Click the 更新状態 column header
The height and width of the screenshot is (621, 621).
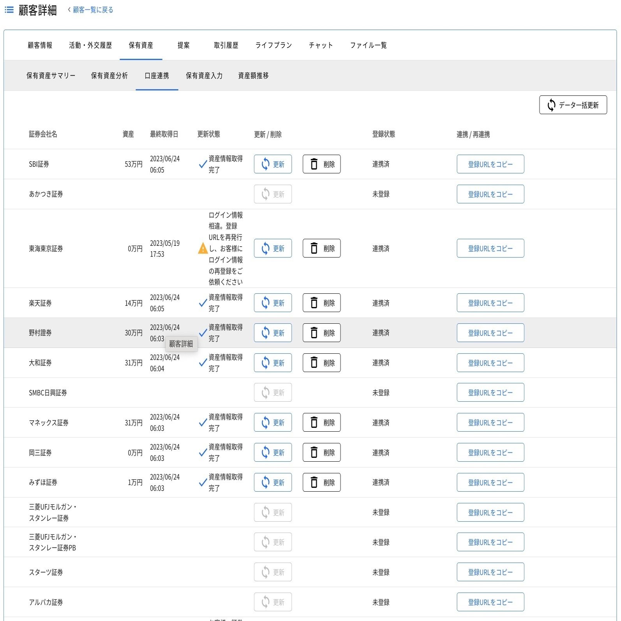click(x=208, y=134)
